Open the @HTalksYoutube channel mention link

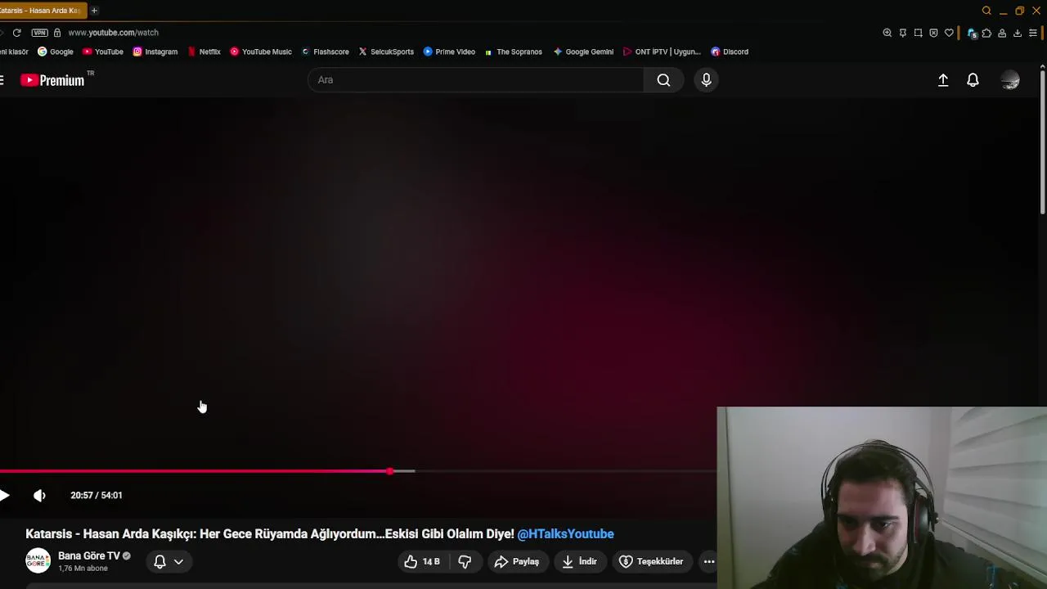(x=565, y=533)
